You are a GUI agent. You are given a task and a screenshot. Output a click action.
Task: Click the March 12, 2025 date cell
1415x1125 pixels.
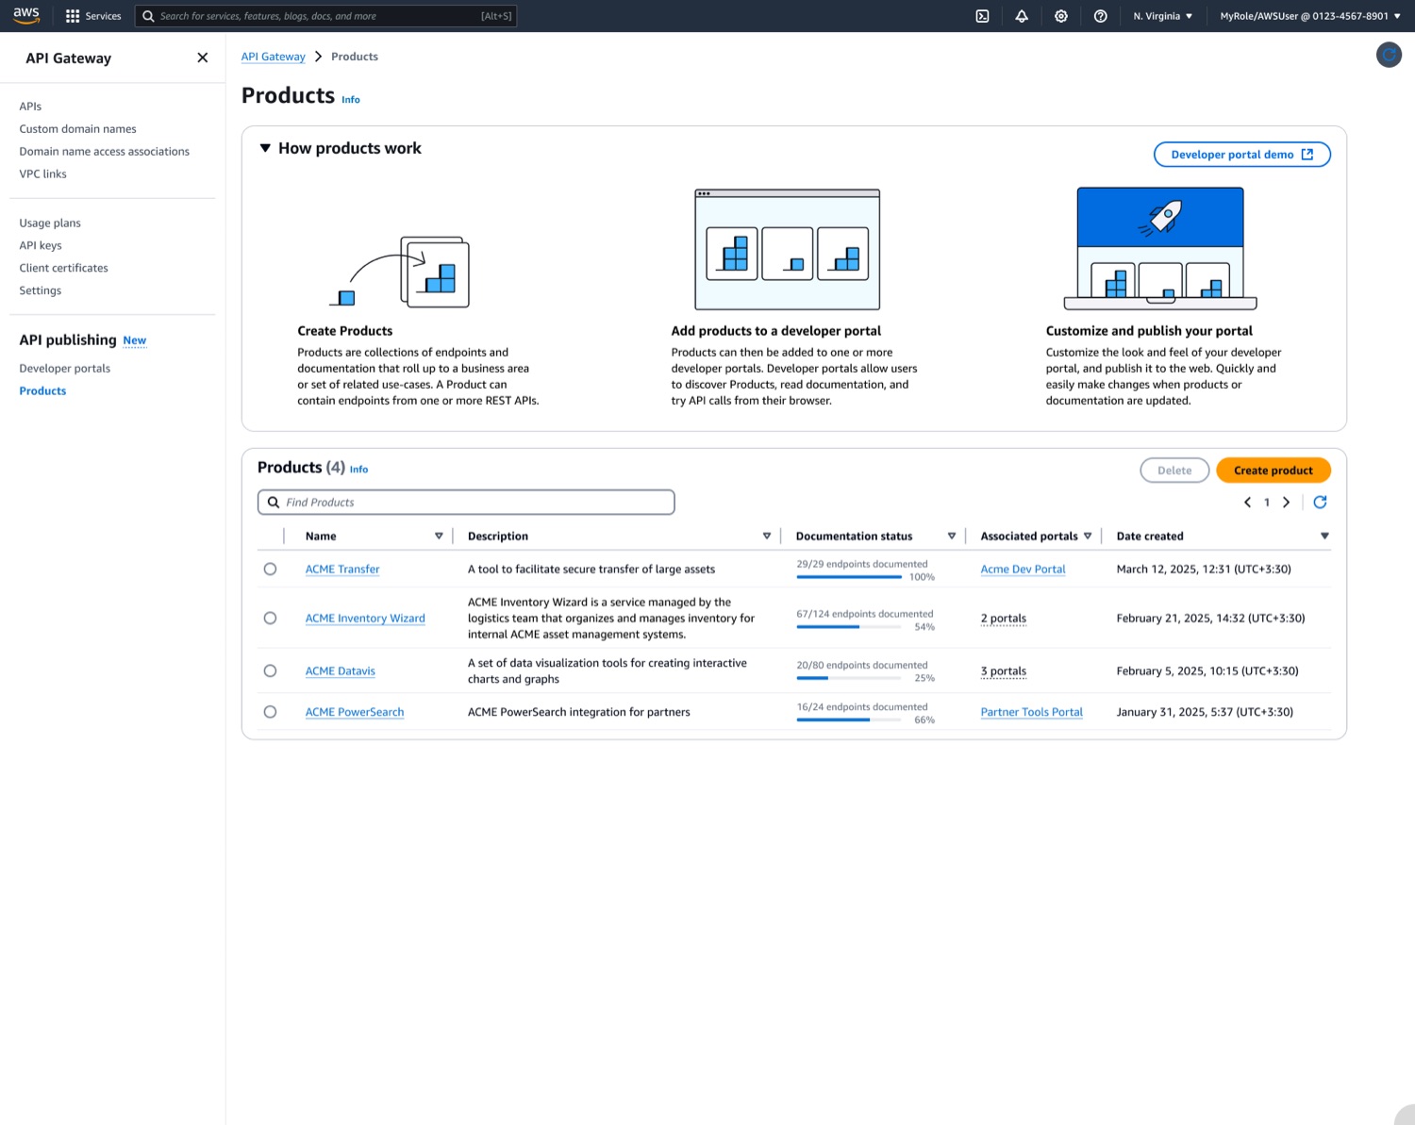pyautogui.click(x=1204, y=570)
